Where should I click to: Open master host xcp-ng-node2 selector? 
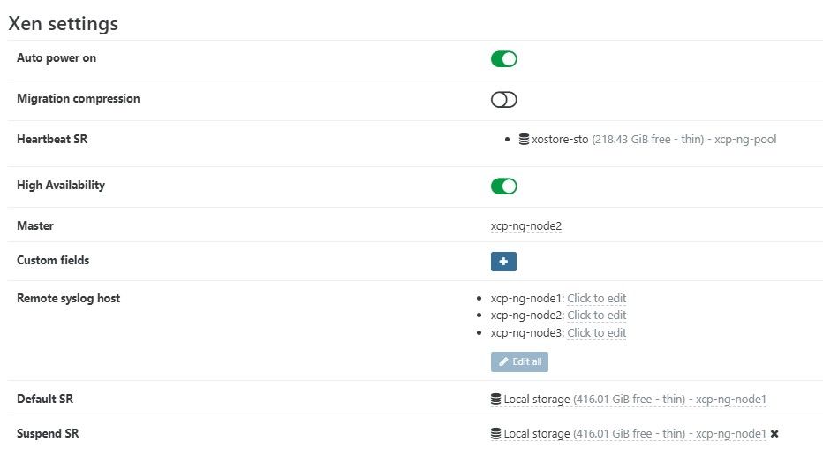click(x=526, y=226)
